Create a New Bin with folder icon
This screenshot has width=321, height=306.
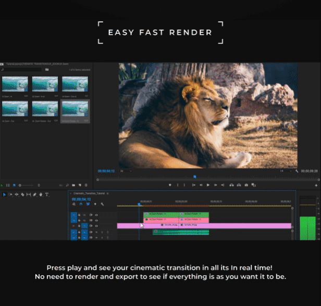click(x=73, y=185)
